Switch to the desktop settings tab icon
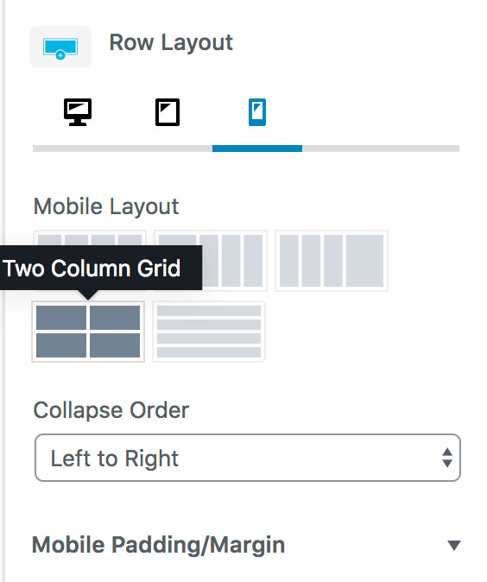This screenshot has width=487, height=582. (x=78, y=112)
